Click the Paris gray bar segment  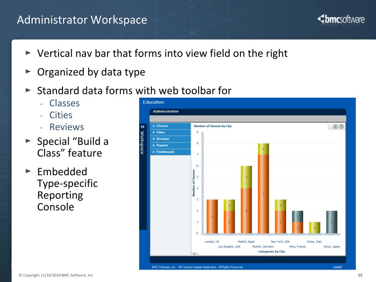297,216
